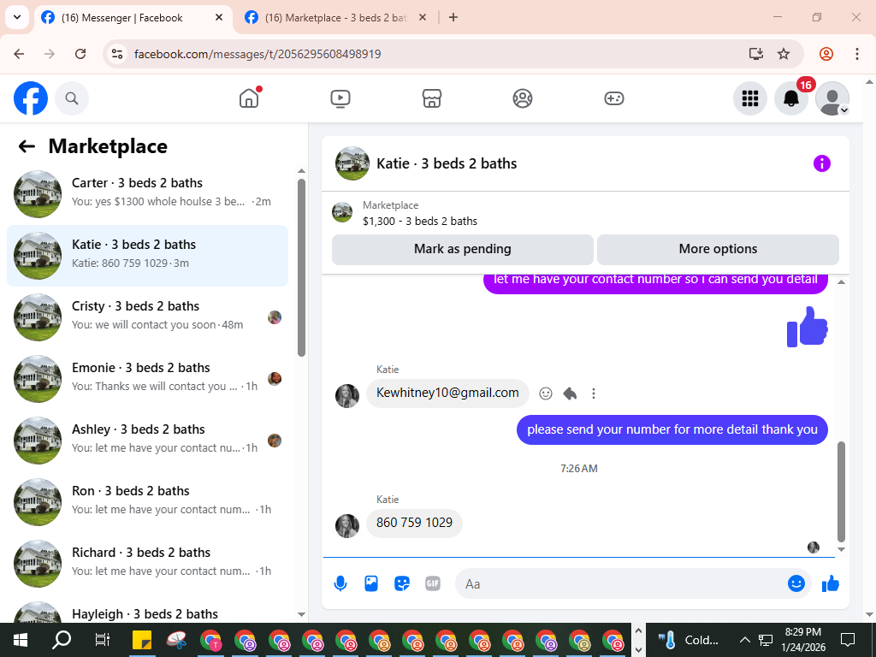Click the Kewhitney10@gmail.com message bubble
The height and width of the screenshot is (657, 876).
click(447, 394)
